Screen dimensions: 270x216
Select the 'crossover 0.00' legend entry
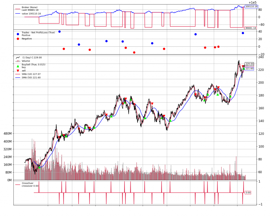point(30,186)
